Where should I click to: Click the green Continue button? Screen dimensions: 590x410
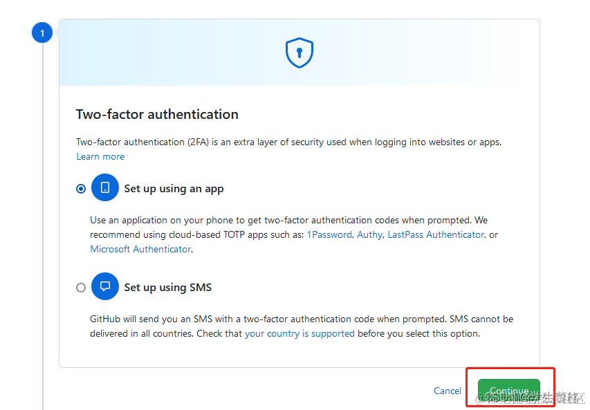(x=508, y=391)
